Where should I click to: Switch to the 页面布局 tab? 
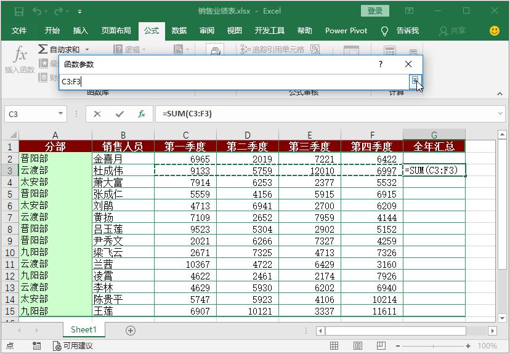(116, 31)
